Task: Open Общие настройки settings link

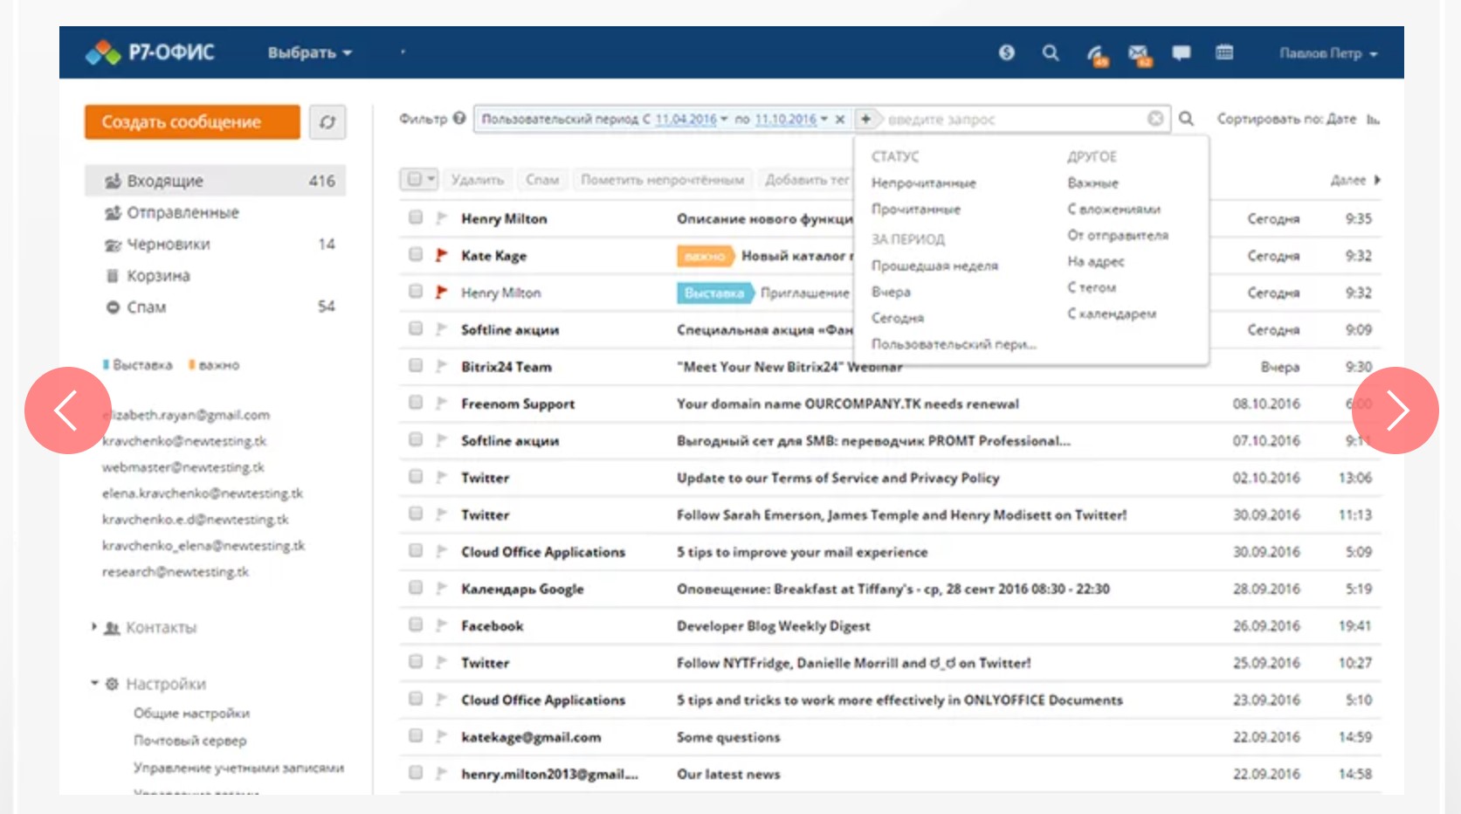Action: [x=191, y=714]
